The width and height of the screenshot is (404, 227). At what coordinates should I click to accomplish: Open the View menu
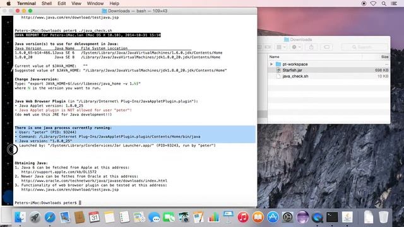[76, 3]
